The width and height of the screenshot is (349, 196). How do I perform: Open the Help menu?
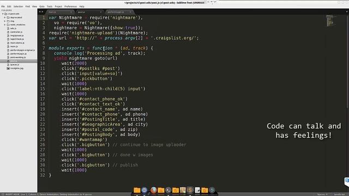tap(82, 7)
